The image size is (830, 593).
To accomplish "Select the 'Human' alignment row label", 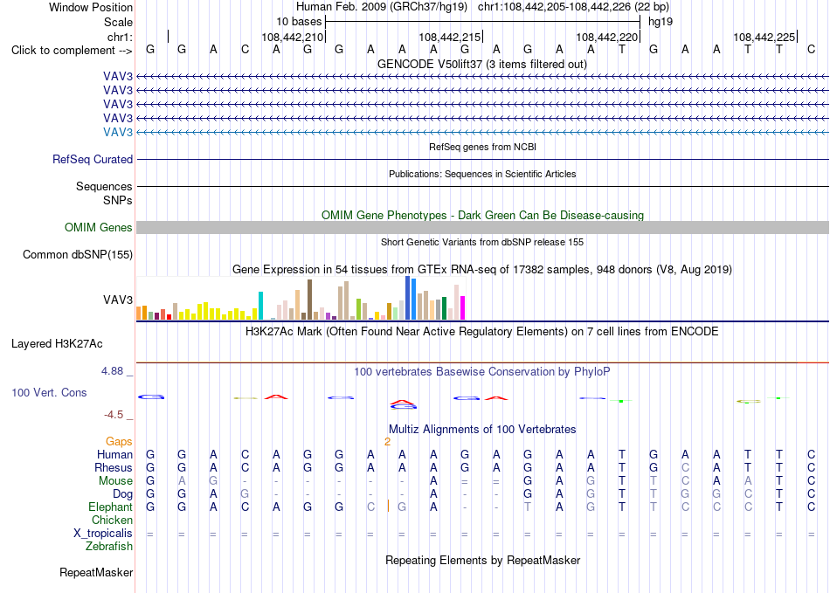I will pyautogui.click(x=114, y=454).
